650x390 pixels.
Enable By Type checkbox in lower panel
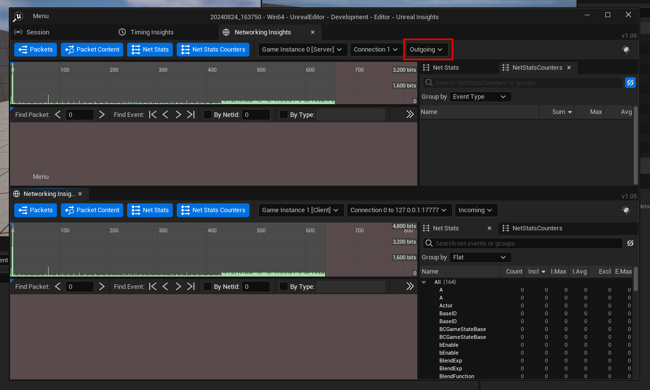pyautogui.click(x=284, y=286)
